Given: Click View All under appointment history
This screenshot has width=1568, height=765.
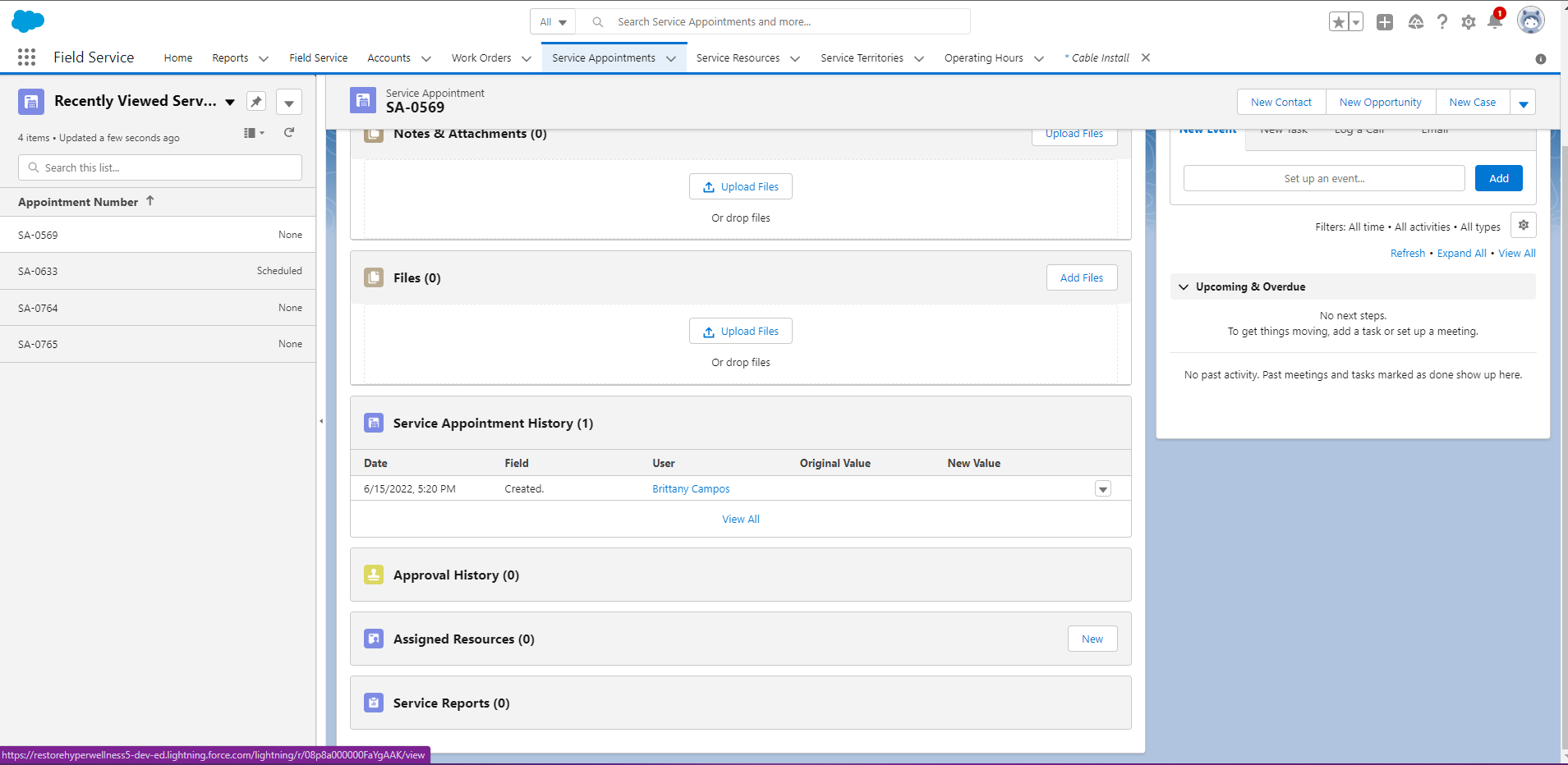Looking at the screenshot, I should 741,520.
